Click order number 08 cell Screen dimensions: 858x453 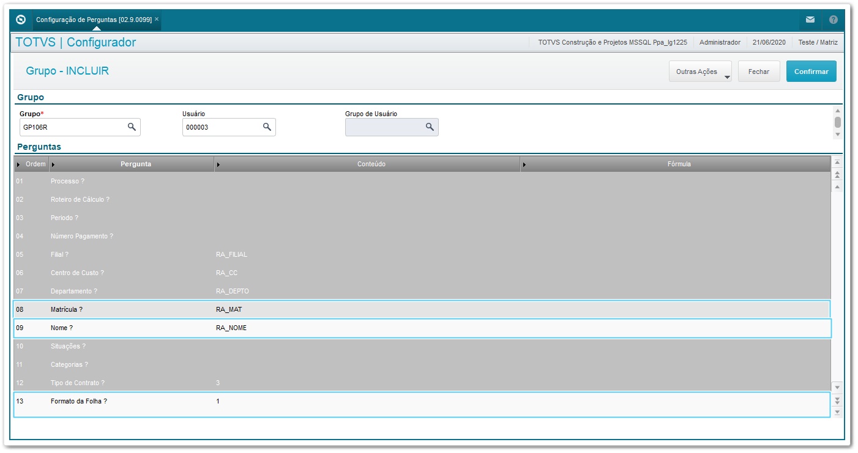click(x=20, y=309)
